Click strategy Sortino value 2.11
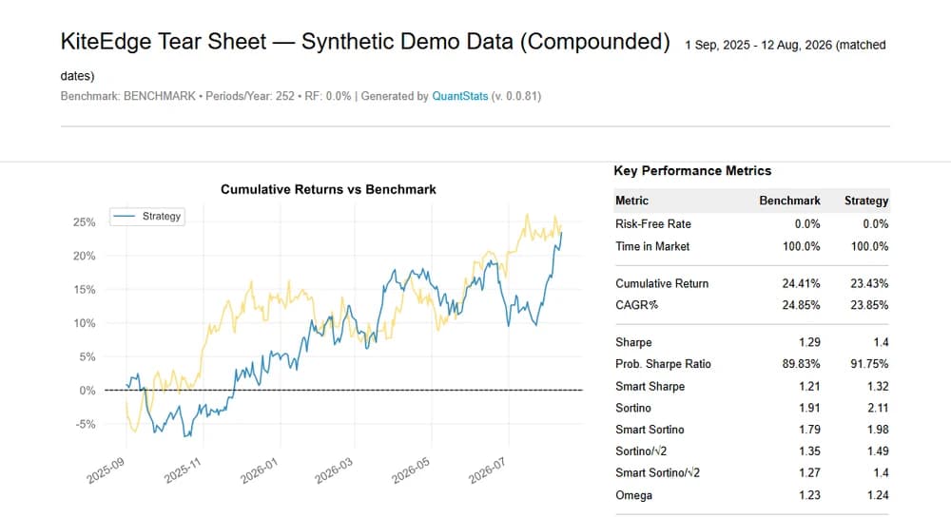This screenshot has width=951, height=518. (x=878, y=408)
